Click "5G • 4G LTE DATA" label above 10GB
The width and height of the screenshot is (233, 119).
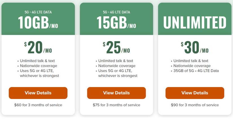tap(38, 12)
